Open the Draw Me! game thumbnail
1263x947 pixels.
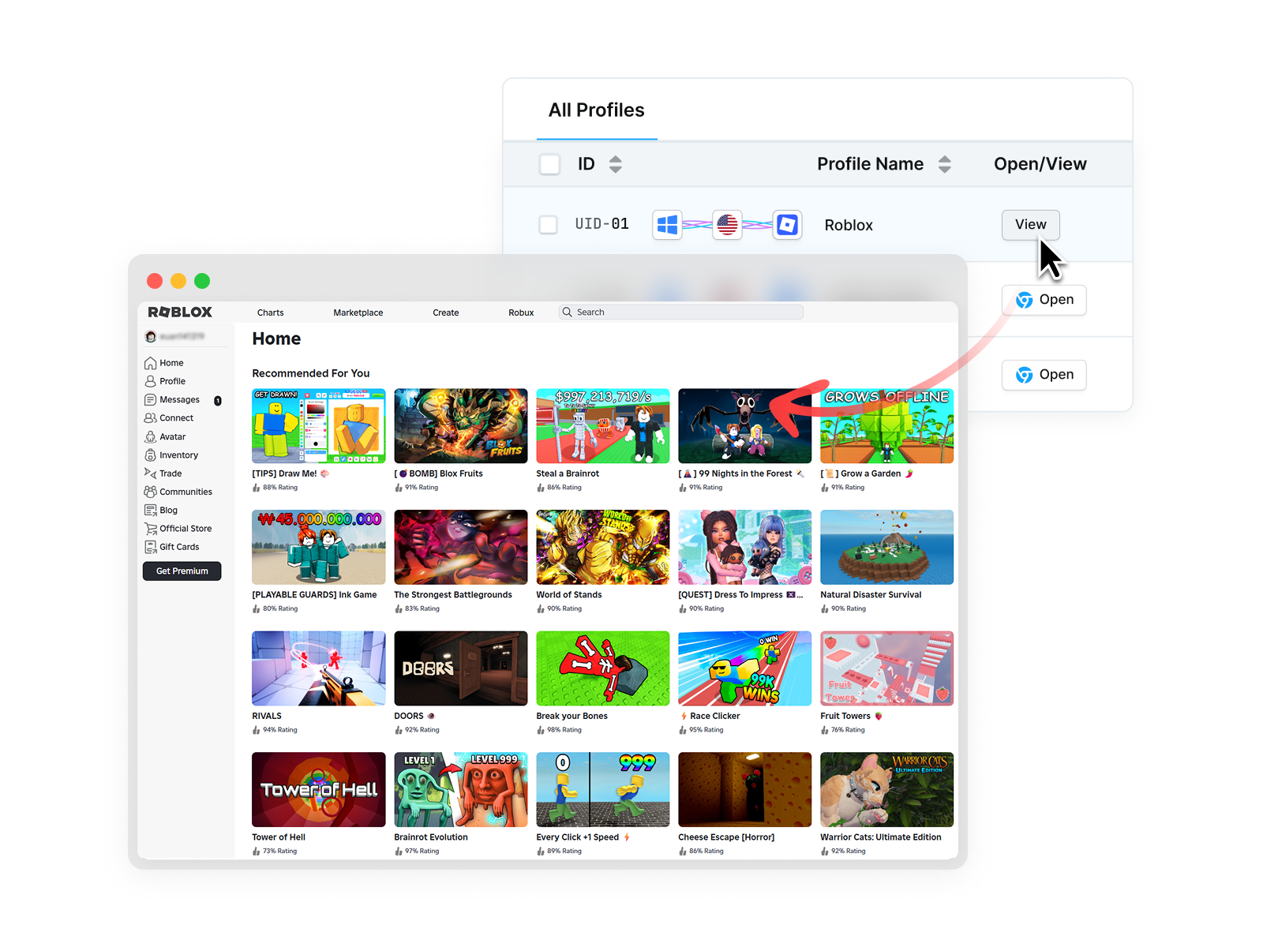[319, 426]
